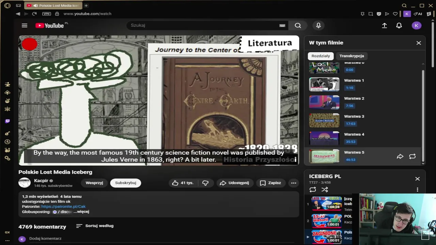Open Pinboards pin icon
This screenshot has height=245, width=436.
point(362,14)
